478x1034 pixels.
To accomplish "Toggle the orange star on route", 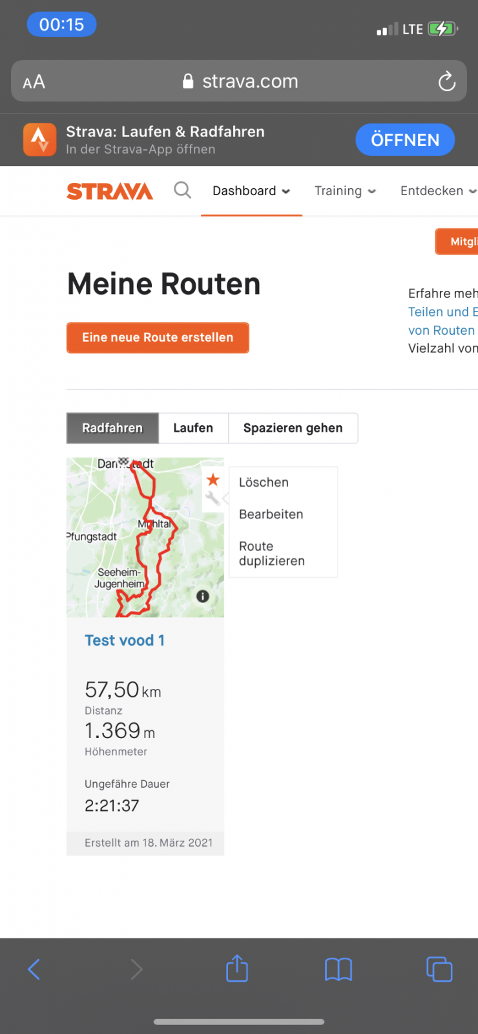I will coord(213,480).
